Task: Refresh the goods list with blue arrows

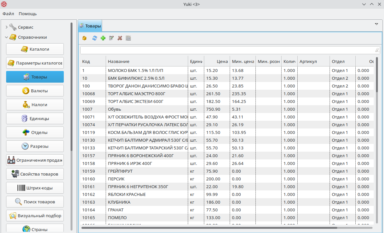Action: 94,38
